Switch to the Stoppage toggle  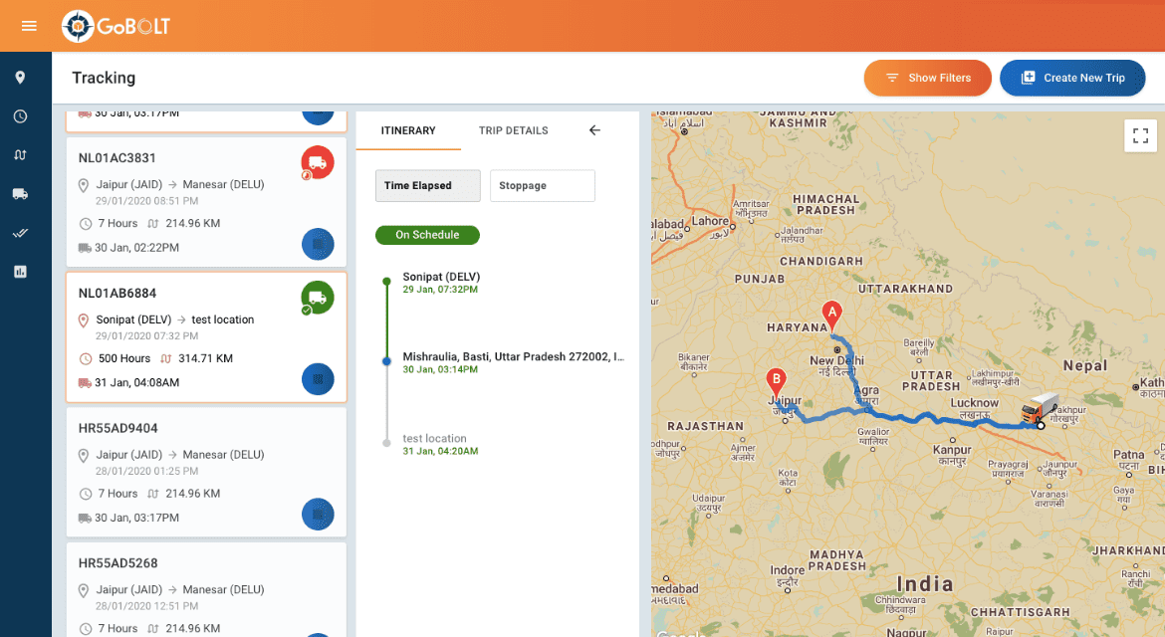coord(542,186)
